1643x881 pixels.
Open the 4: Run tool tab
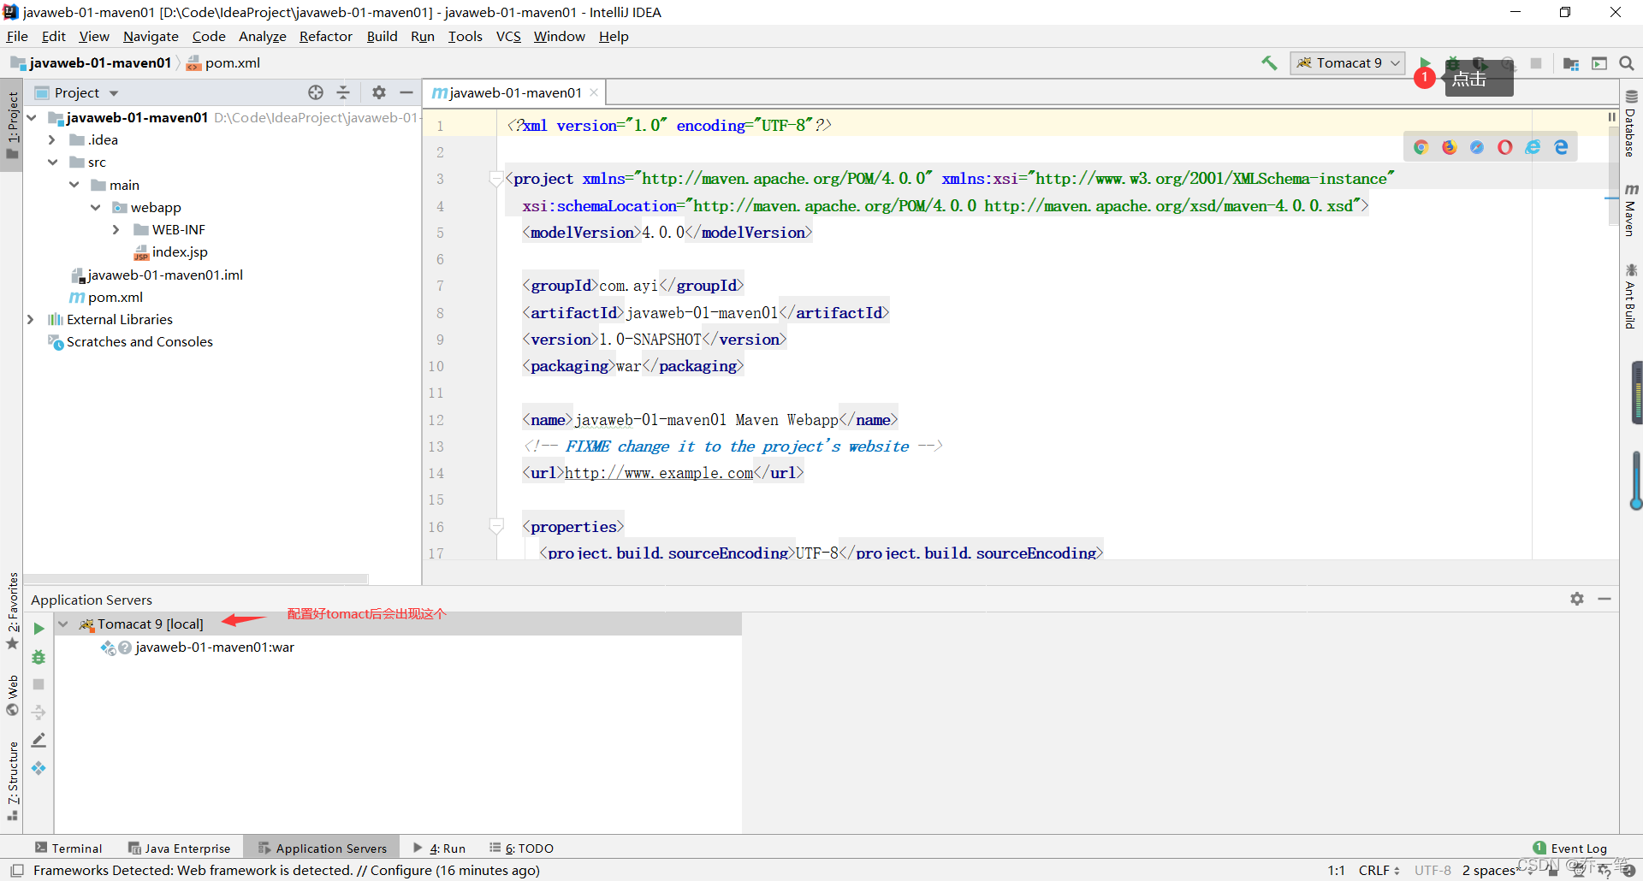[440, 848]
